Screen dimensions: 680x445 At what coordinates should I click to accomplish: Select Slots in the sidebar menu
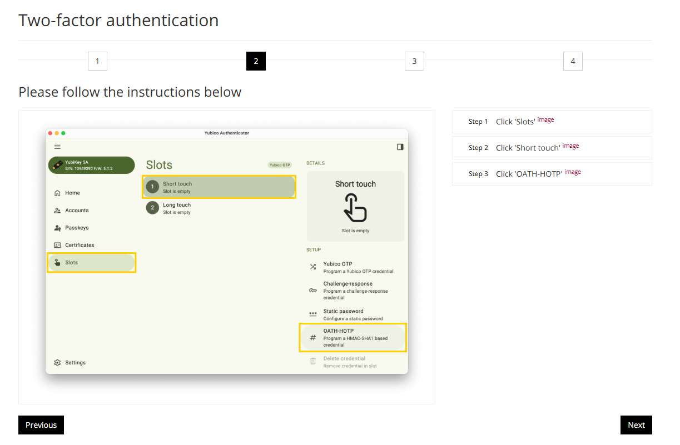[92, 263]
